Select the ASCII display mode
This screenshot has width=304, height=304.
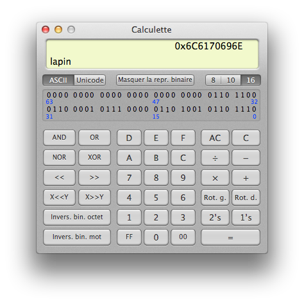[x=58, y=80]
